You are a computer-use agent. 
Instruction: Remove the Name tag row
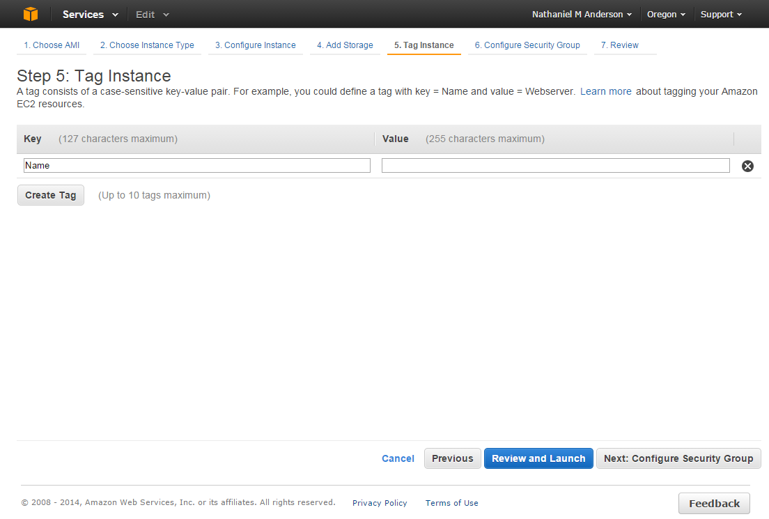point(747,166)
